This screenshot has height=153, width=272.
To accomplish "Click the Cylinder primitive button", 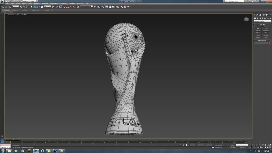I will pyautogui.click(x=258, y=33).
